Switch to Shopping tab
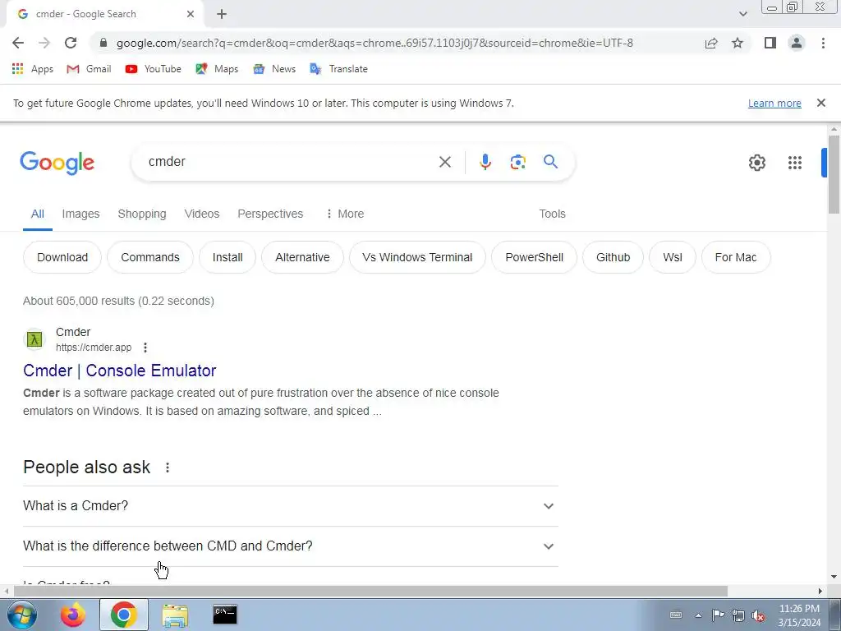The image size is (841, 631). 141,214
